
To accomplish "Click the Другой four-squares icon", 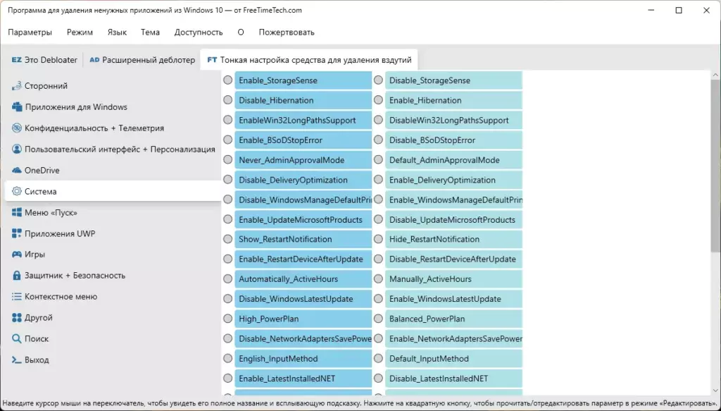I will pos(17,317).
